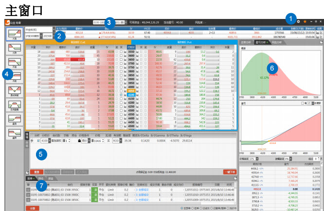Image resolution: width=324 pixels, height=211 pixels.
Task: Click the red 全撤 cancel-all button
Action: (x=33, y=208)
